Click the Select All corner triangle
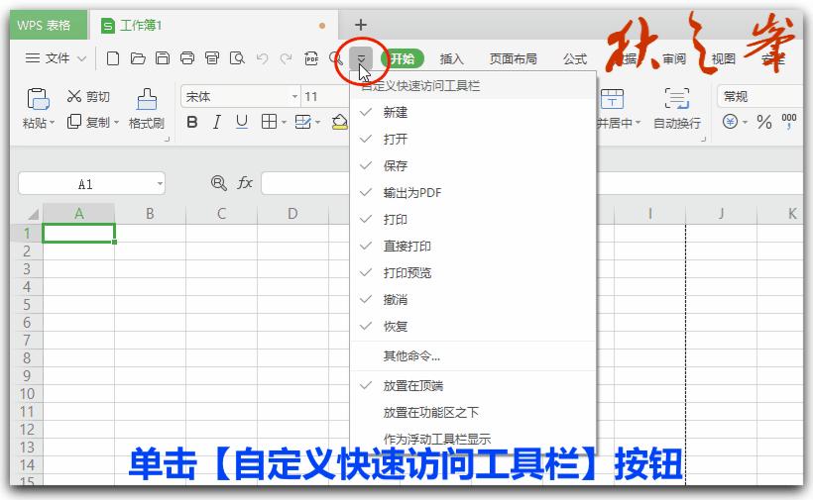 click(x=33, y=214)
